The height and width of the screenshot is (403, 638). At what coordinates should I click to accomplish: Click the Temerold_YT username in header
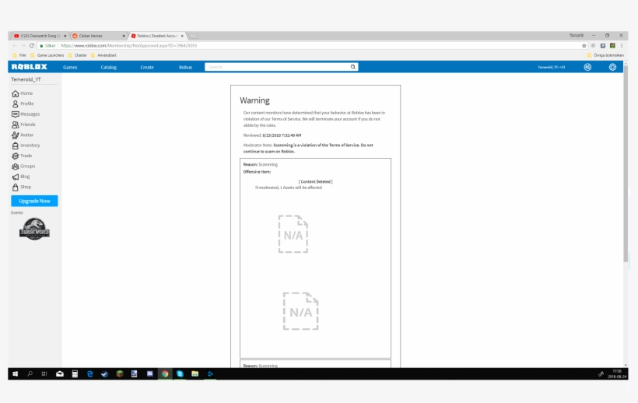pos(552,67)
